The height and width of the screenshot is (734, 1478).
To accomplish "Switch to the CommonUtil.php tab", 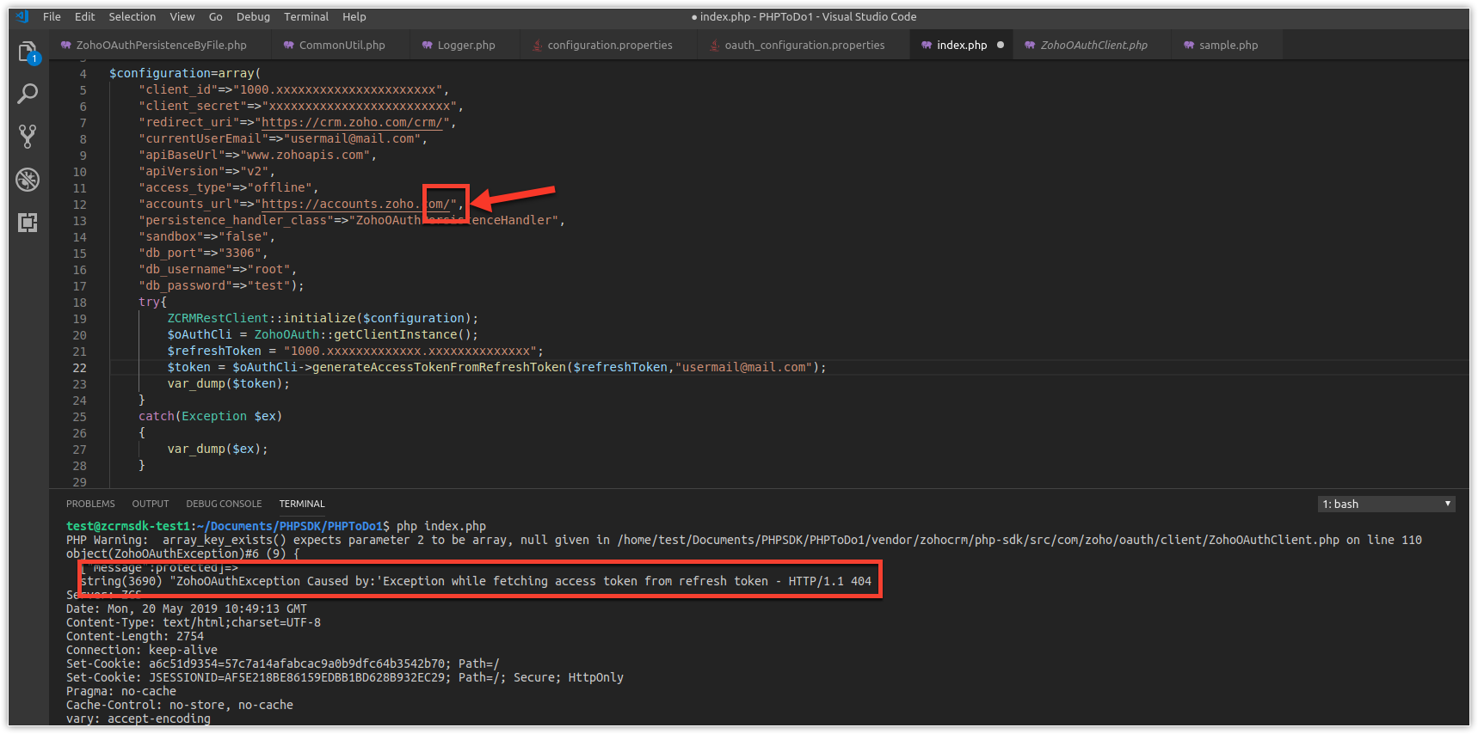I will pos(342,45).
